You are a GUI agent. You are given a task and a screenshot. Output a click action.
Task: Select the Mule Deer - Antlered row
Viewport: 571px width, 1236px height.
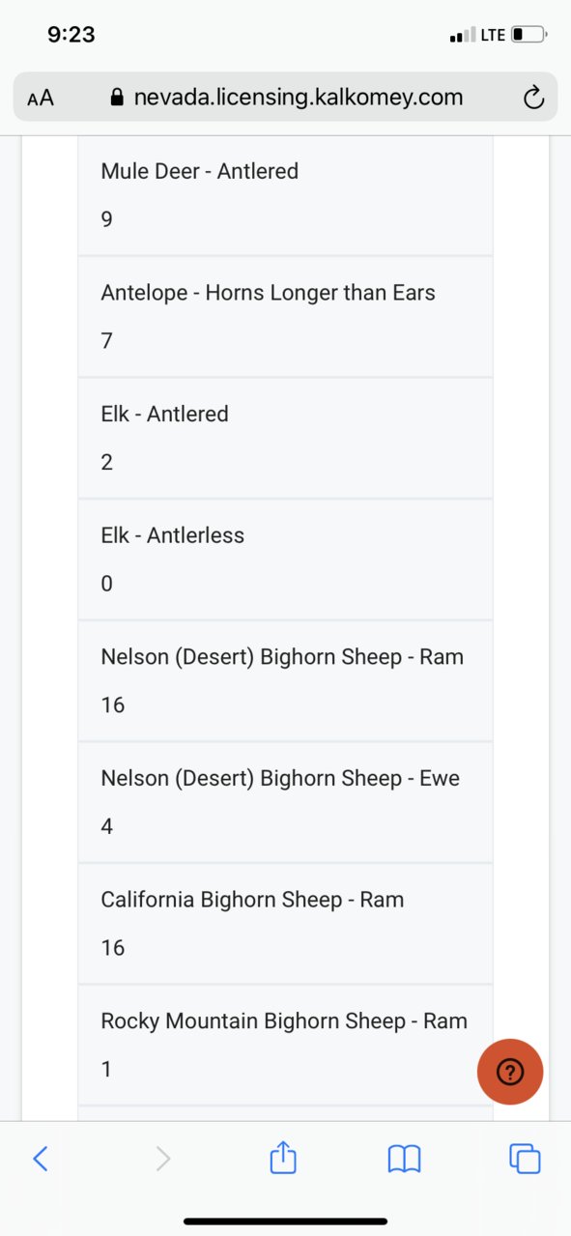pyautogui.click(x=285, y=195)
